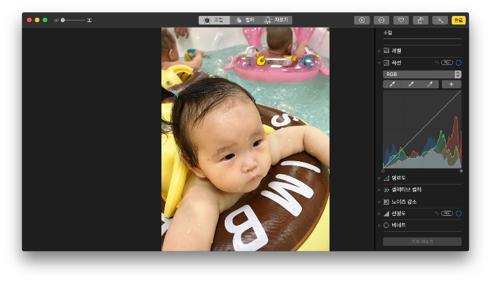Click the zoom-in large image icon
Viewport: 491px width, 282px height.
[89, 20]
